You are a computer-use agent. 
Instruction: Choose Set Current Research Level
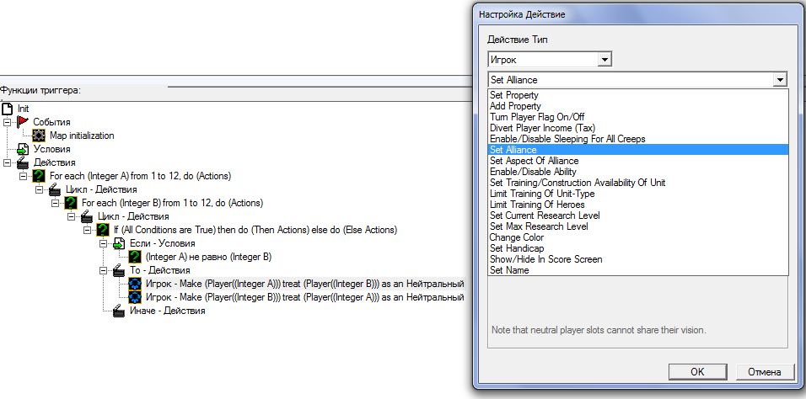[638, 215]
